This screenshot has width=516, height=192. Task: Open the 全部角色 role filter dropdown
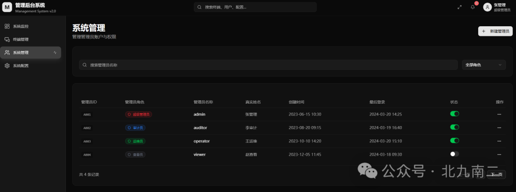click(484, 65)
